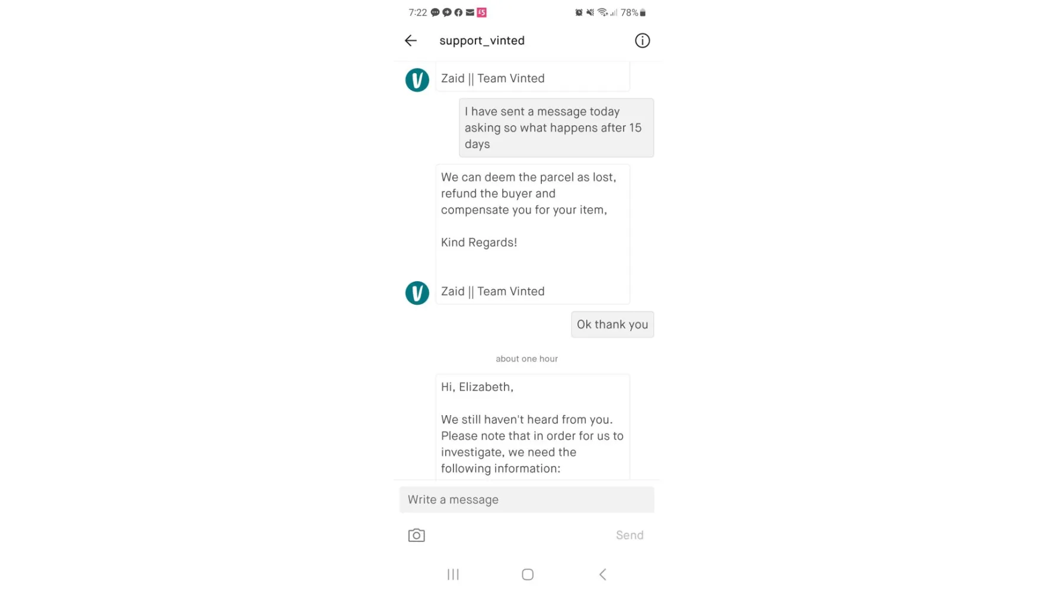Select the 'Ok thank you' message bubble
The image size is (1054, 593).
(x=612, y=324)
